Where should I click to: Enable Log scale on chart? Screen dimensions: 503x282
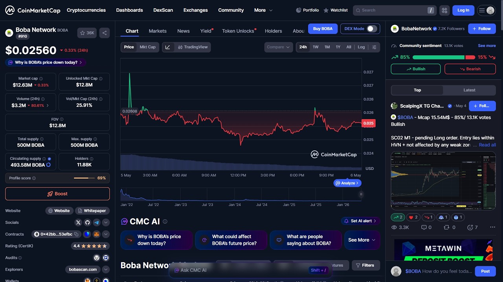pyautogui.click(x=361, y=47)
